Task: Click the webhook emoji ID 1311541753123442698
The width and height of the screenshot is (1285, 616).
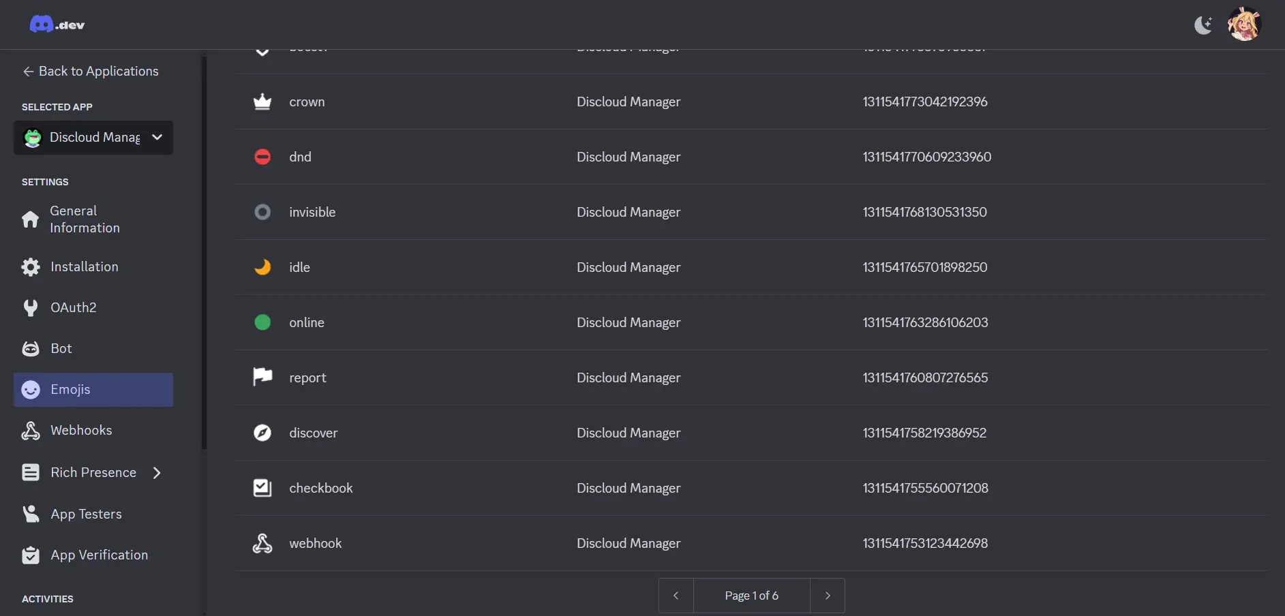Action: click(x=925, y=543)
